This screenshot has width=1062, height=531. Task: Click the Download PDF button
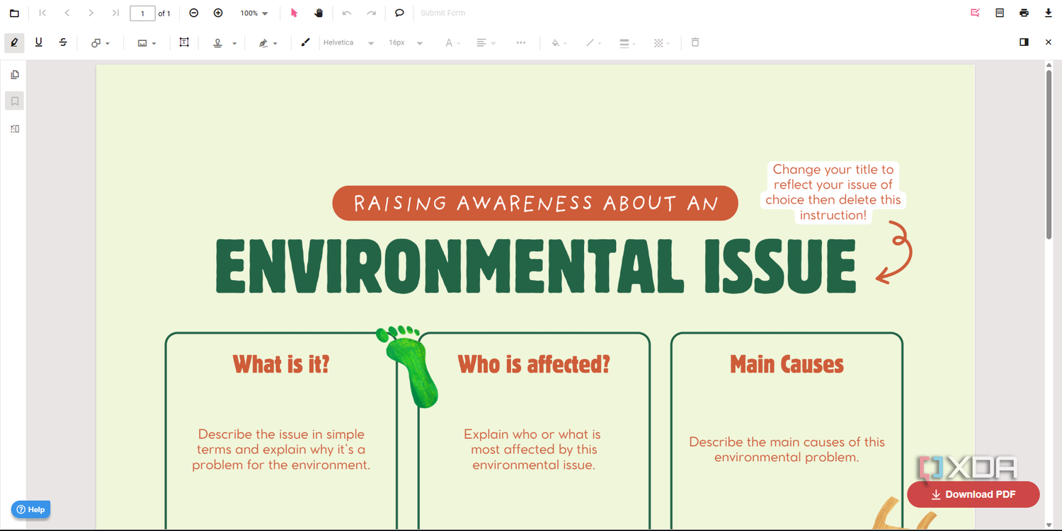tap(973, 494)
